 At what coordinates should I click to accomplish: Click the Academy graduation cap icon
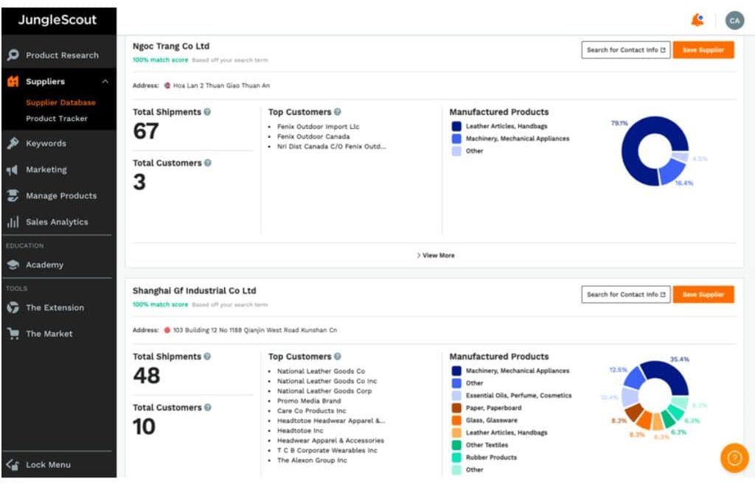13,265
